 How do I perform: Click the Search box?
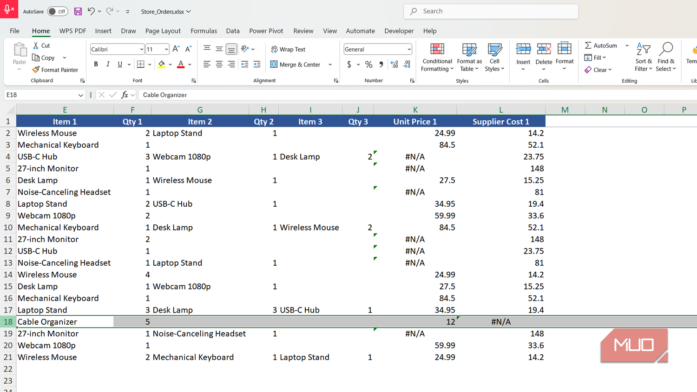[x=491, y=11]
